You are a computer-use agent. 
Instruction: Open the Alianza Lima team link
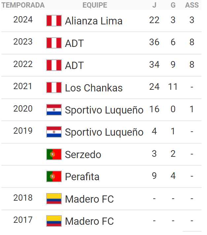pyautogui.click(x=94, y=21)
